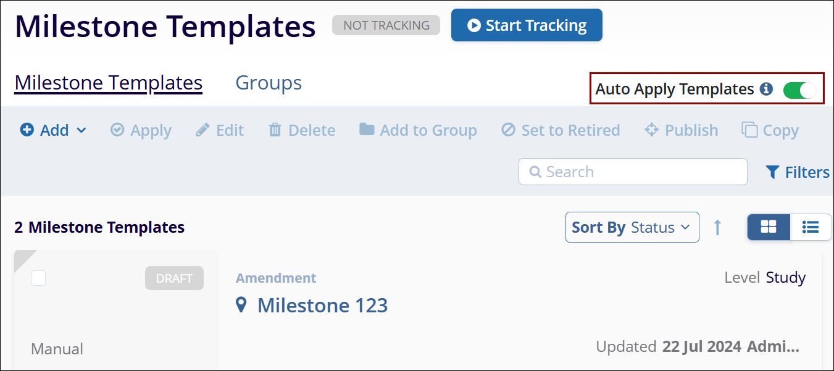This screenshot has width=834, height=371.
Task: Click the Auto Apply Templates info icon
Action: point(766,89)
